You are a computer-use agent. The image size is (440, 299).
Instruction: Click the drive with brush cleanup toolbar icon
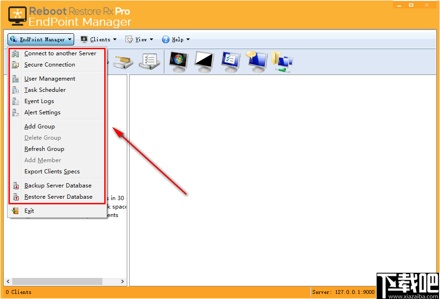click(x=123, y=62)
